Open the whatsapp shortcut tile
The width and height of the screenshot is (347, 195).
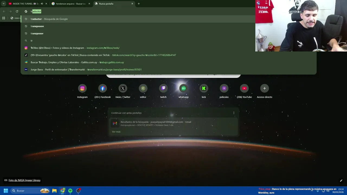[x=184, y=92]
